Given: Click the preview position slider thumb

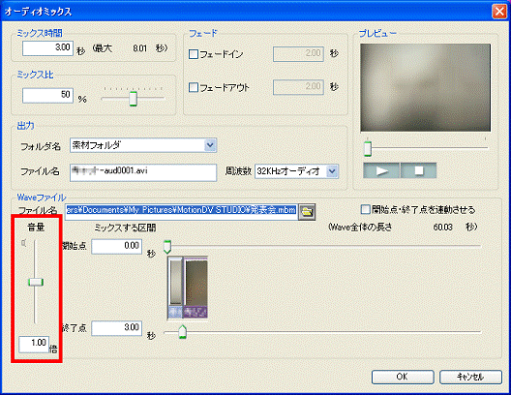Looking at the screenshot, I should point(368,149).
